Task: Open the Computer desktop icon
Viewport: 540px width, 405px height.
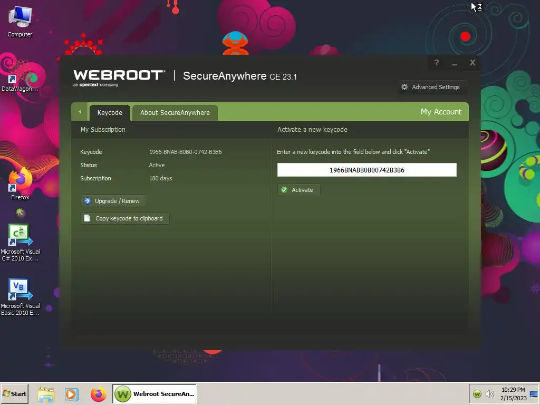Action: click(x=20, y=21)
